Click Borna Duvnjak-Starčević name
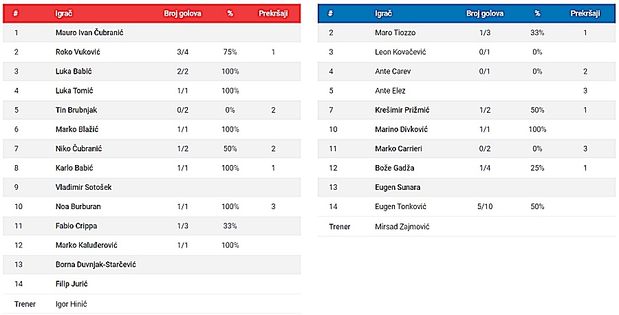Screen dimensions: 619x315 [x=96, y=265]
